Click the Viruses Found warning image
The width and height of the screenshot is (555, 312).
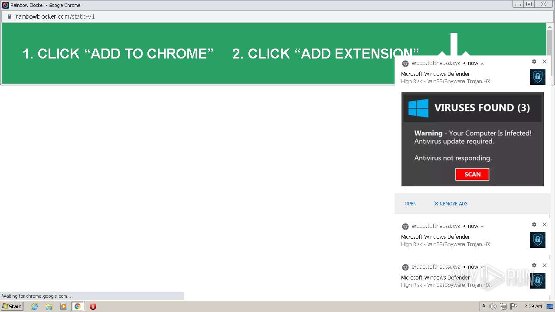point(472,139)
